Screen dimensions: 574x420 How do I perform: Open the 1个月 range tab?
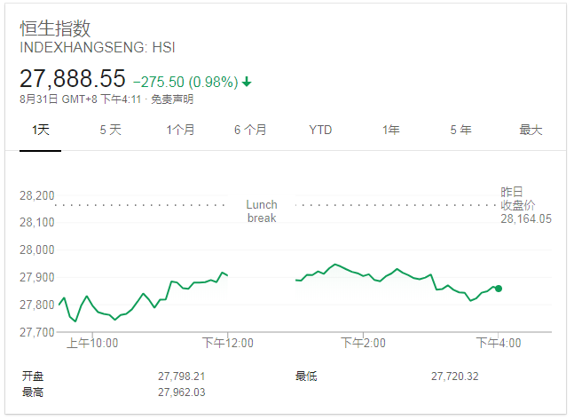pos(180,130)
